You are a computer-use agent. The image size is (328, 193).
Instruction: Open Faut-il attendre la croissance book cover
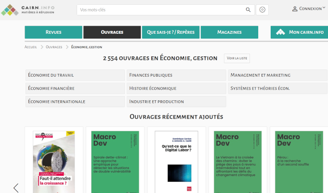(x=54, y=162)
